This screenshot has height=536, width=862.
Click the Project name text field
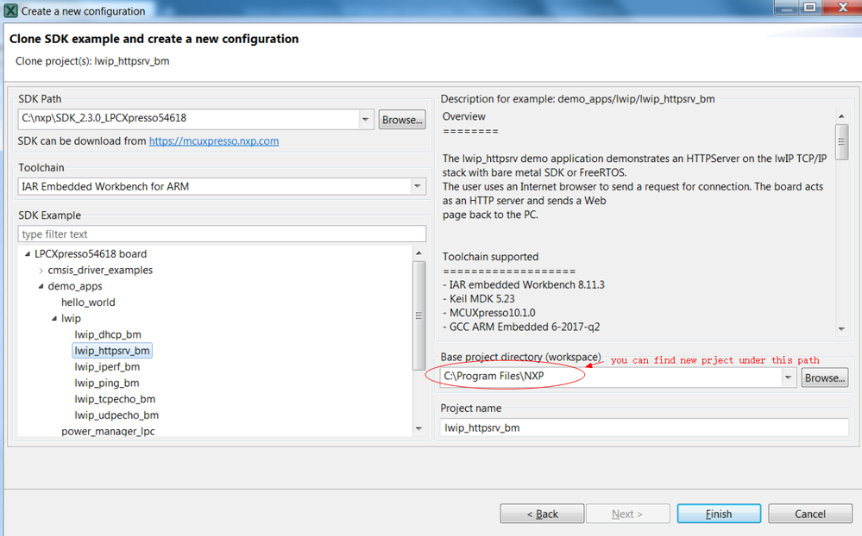click(x=644, y=427)
